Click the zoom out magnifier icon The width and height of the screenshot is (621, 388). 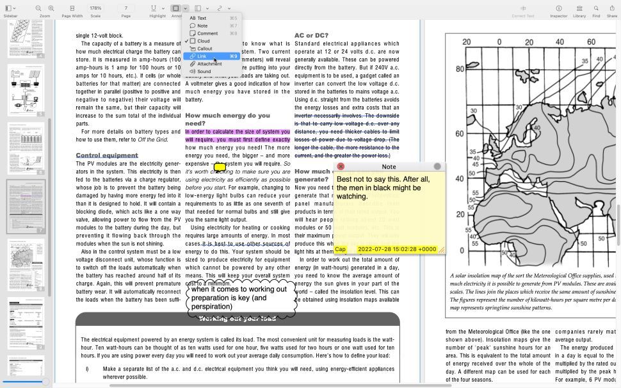38,6
